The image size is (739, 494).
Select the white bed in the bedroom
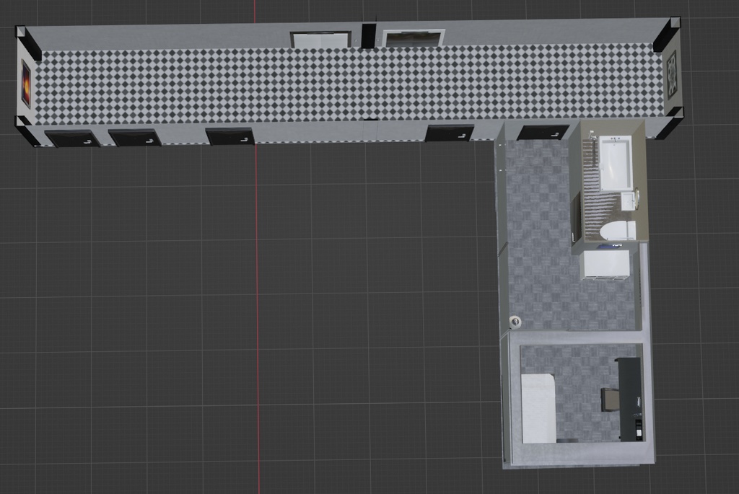coord(538,408)
